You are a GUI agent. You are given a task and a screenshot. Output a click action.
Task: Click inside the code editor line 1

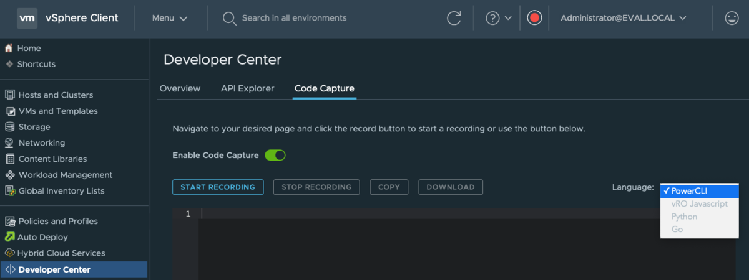coord(468,213)
